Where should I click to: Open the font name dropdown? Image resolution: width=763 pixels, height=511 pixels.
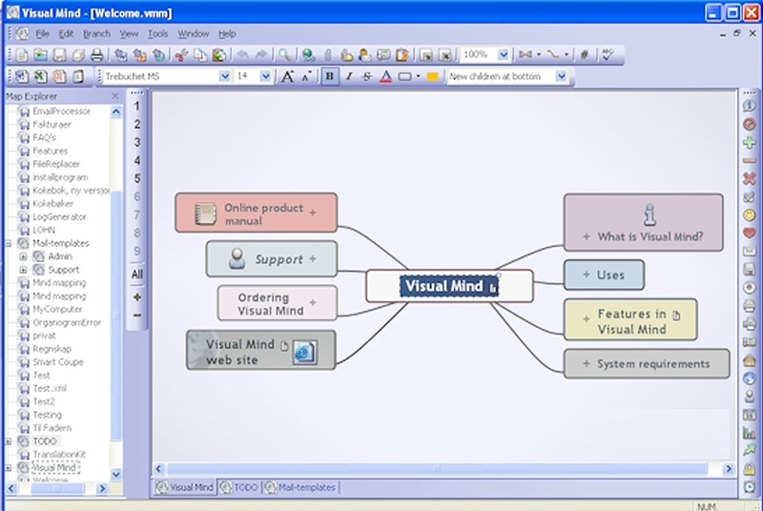coord(224,76)
